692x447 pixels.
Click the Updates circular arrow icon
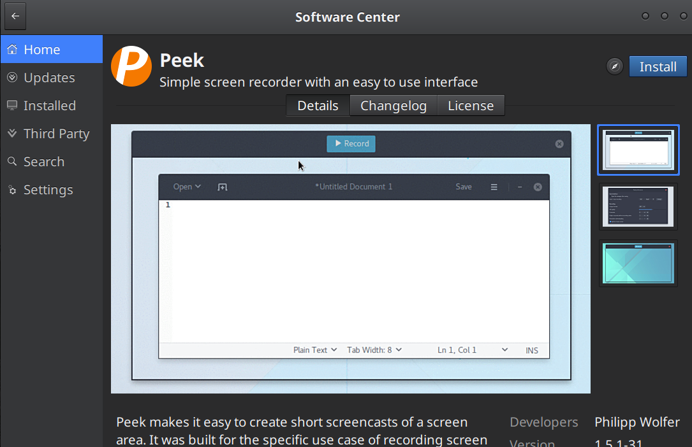pyautogui.click(x=12, y=77)
